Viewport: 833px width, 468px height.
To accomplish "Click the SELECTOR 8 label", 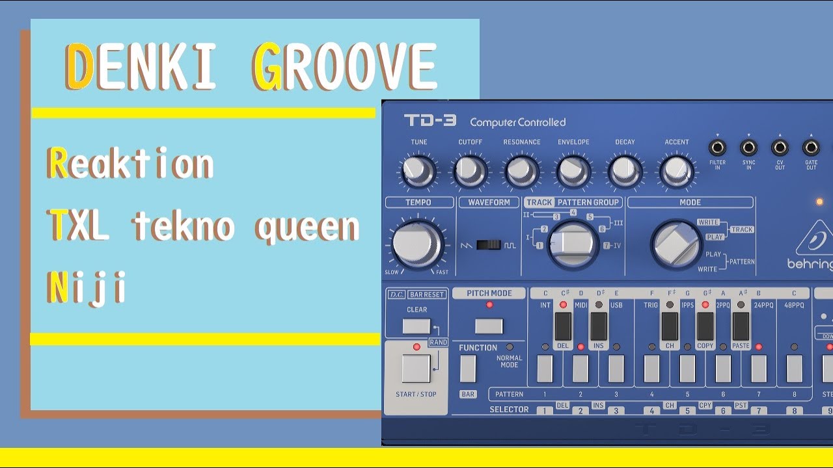I will click(x=794, y=411).
